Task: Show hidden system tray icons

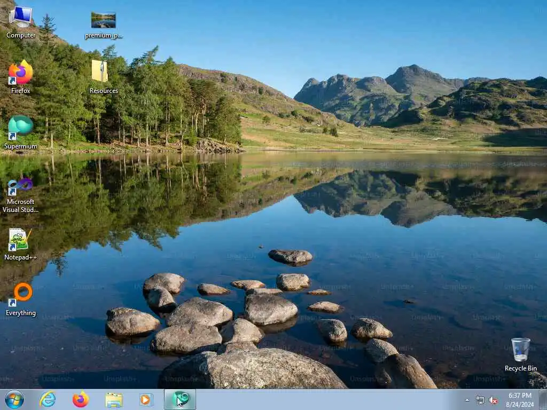Action: pos(467,400)
